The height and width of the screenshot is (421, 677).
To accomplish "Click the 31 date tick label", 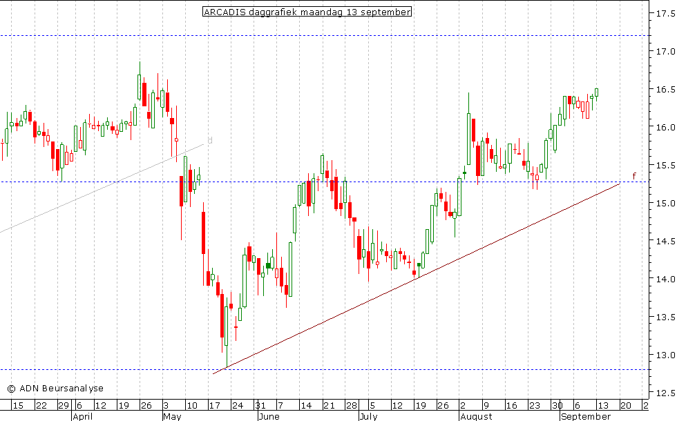I will pyautogui.click(x=260, y=405).
